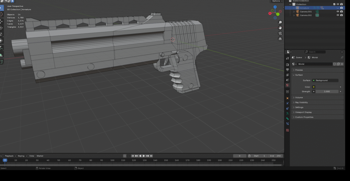Pin the properties editor context

coord(342,58)
